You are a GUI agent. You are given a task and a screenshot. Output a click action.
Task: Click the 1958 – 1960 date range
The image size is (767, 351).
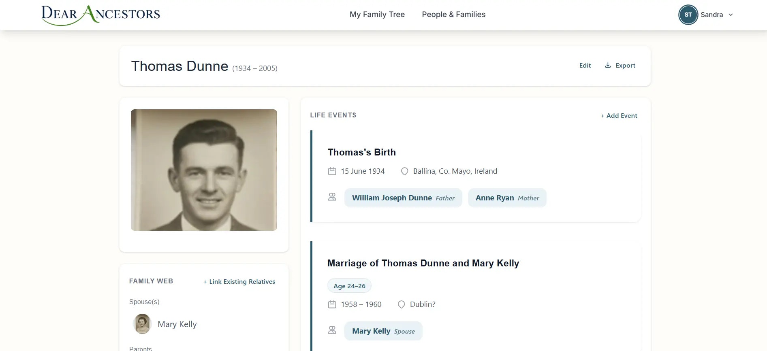tap(361, 304)
